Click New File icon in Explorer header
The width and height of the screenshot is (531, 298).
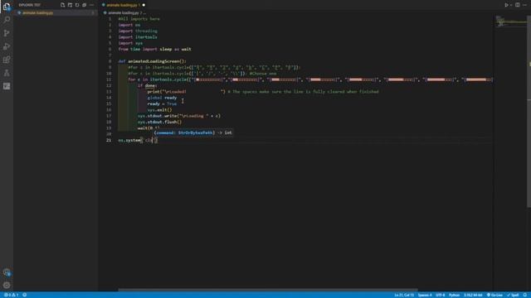[x=63, y=5]
